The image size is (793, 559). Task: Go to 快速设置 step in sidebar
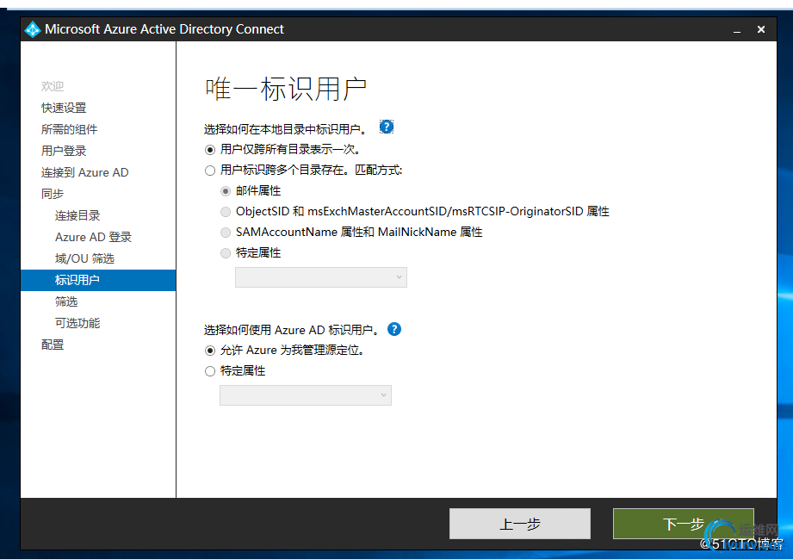coord(64,108)
